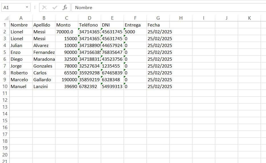Viewport: 266px width, 163px height.
Task: Click the Teléfono header cell
Action: pos(89,25)
